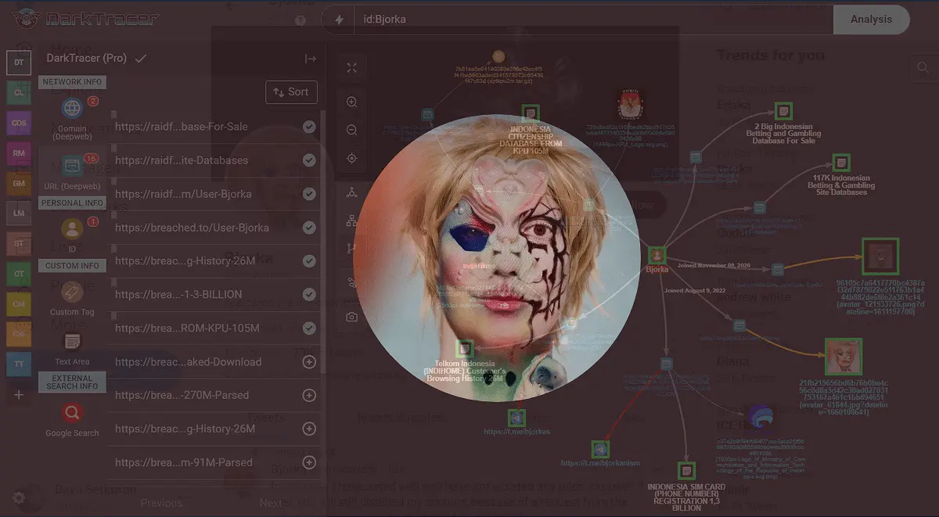Zoom in on the graph canvas

(x=352, y=102)
